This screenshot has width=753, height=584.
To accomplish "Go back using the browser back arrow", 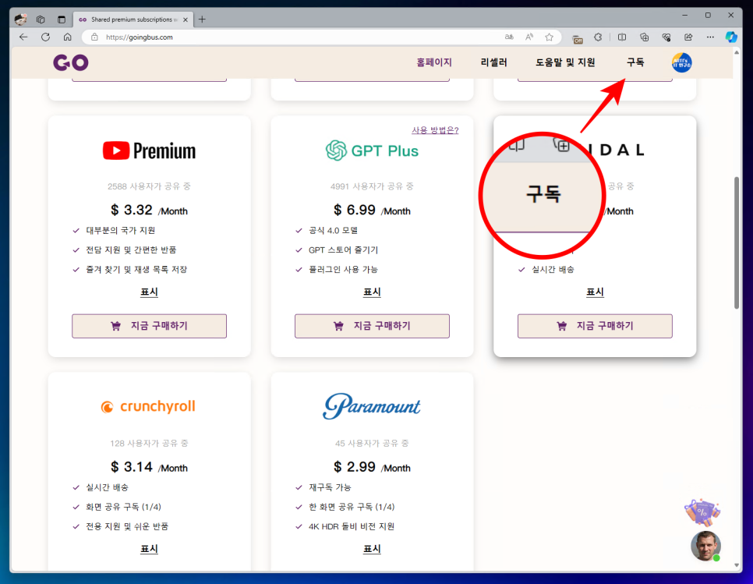I will [x=23, y=37].
